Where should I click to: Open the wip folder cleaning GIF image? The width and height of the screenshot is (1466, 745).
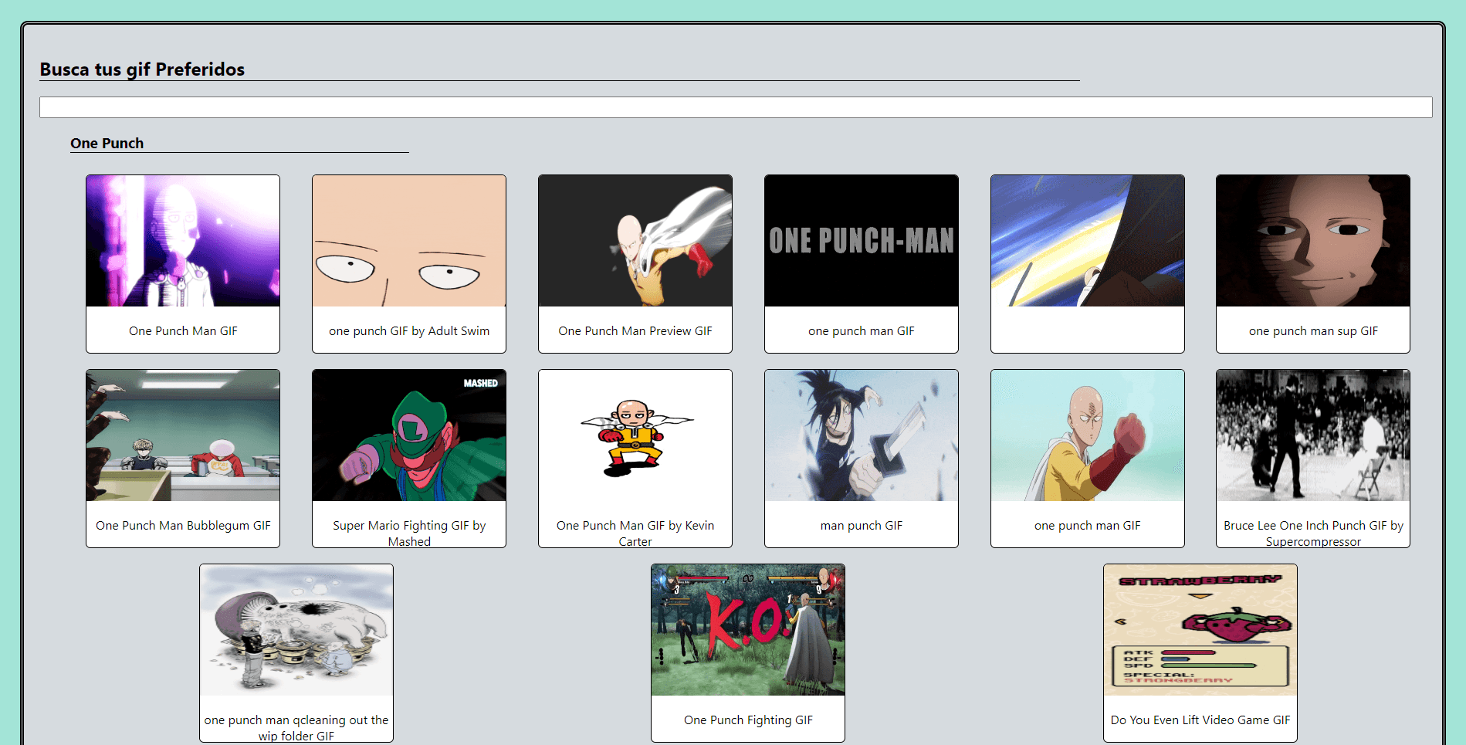296,630
